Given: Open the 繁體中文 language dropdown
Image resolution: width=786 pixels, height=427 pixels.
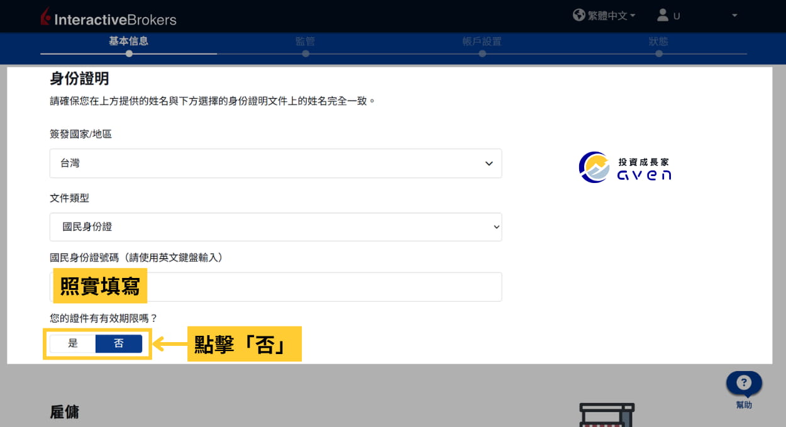Looking at the screenshot, I should [x=611, y=16].
